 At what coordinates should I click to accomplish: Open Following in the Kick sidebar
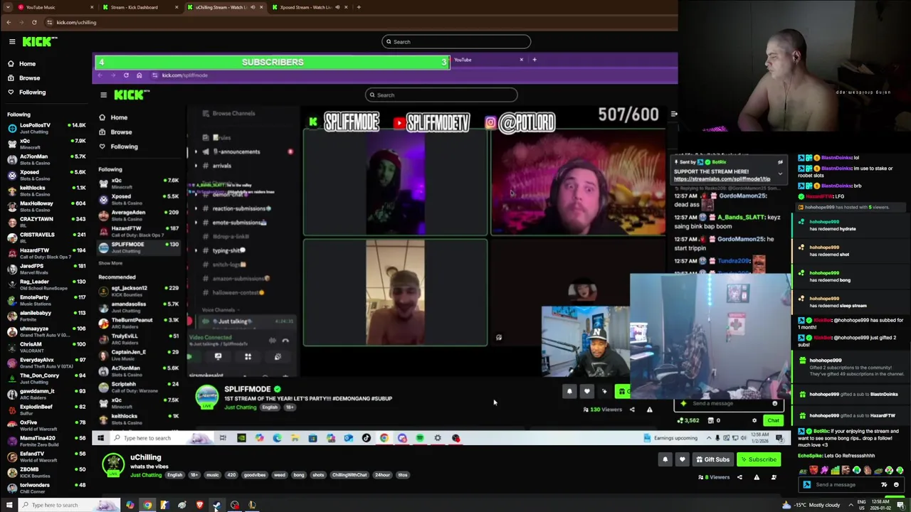click(x=32, y=92)
